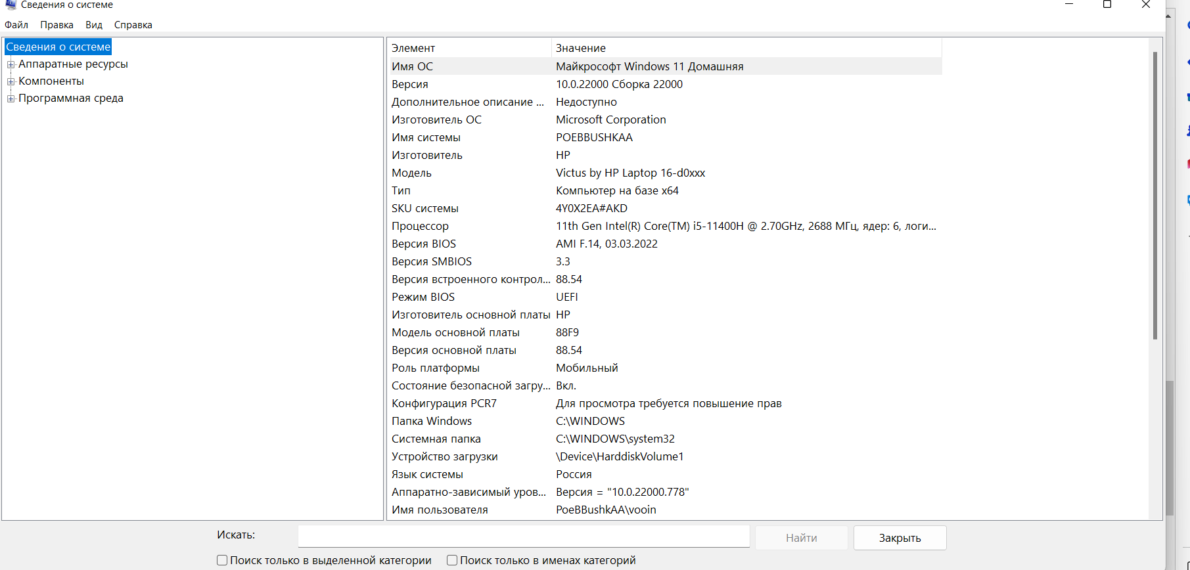This screenshot has height=570, width=1190.
Task: Maximize the Сведения о системе window
Action: pyautogui.click(x=1107, y=5)
